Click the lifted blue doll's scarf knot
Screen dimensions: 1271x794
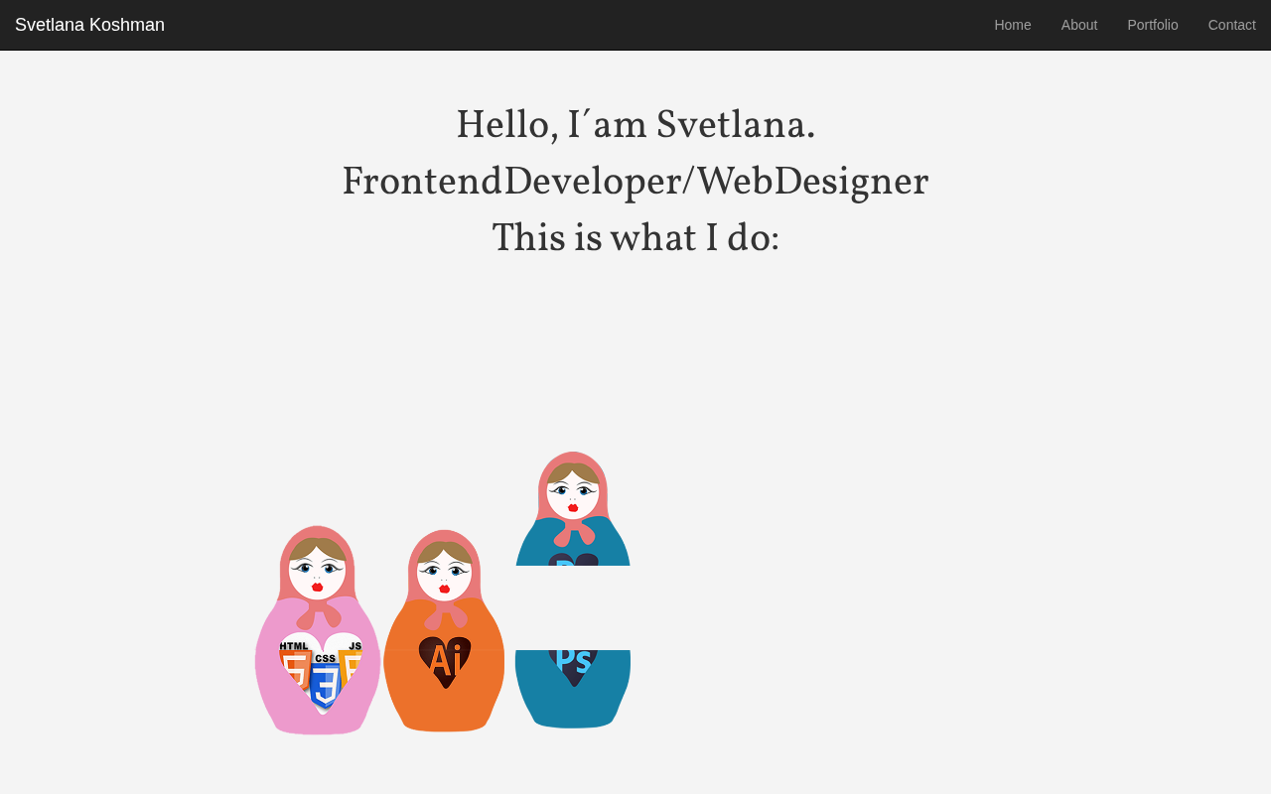tap(574, 532)
